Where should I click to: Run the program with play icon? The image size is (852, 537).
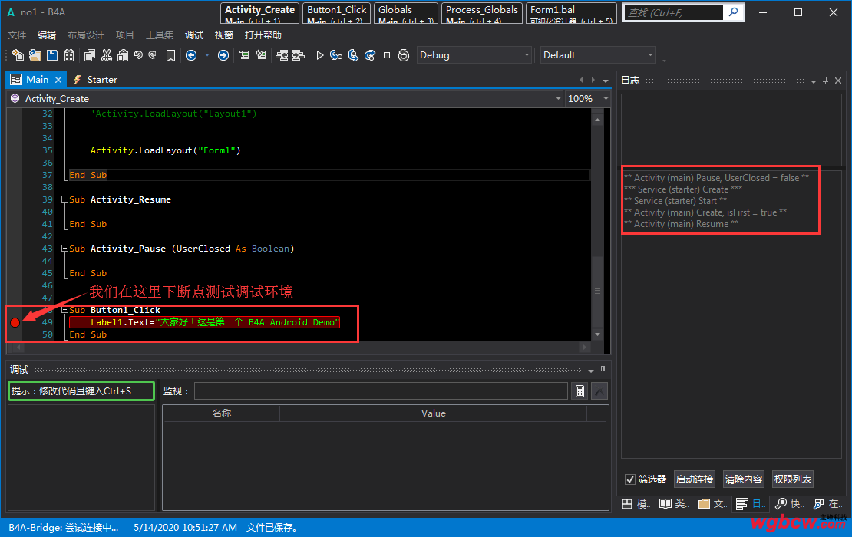[320, 54]
